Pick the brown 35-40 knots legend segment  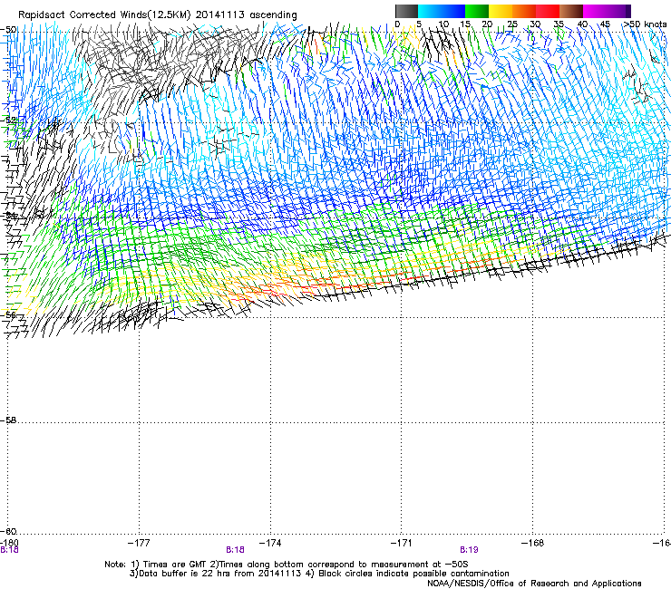pos(571,11)
